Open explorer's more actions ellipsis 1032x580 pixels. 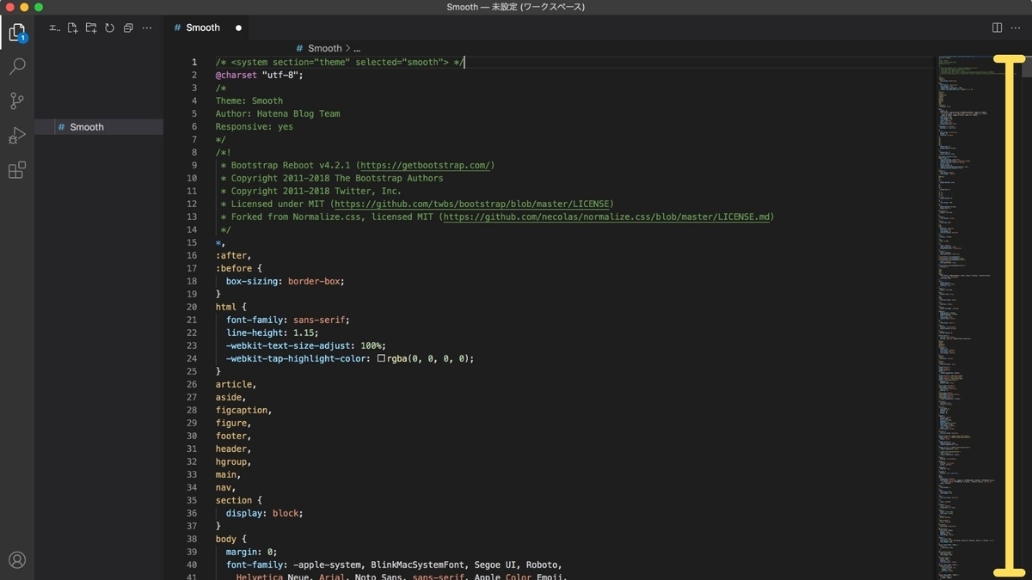tap(147, 27)
